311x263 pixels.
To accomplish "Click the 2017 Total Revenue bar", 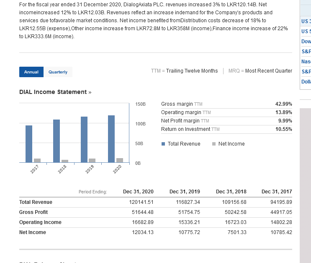I will click(x=29, y=144).
